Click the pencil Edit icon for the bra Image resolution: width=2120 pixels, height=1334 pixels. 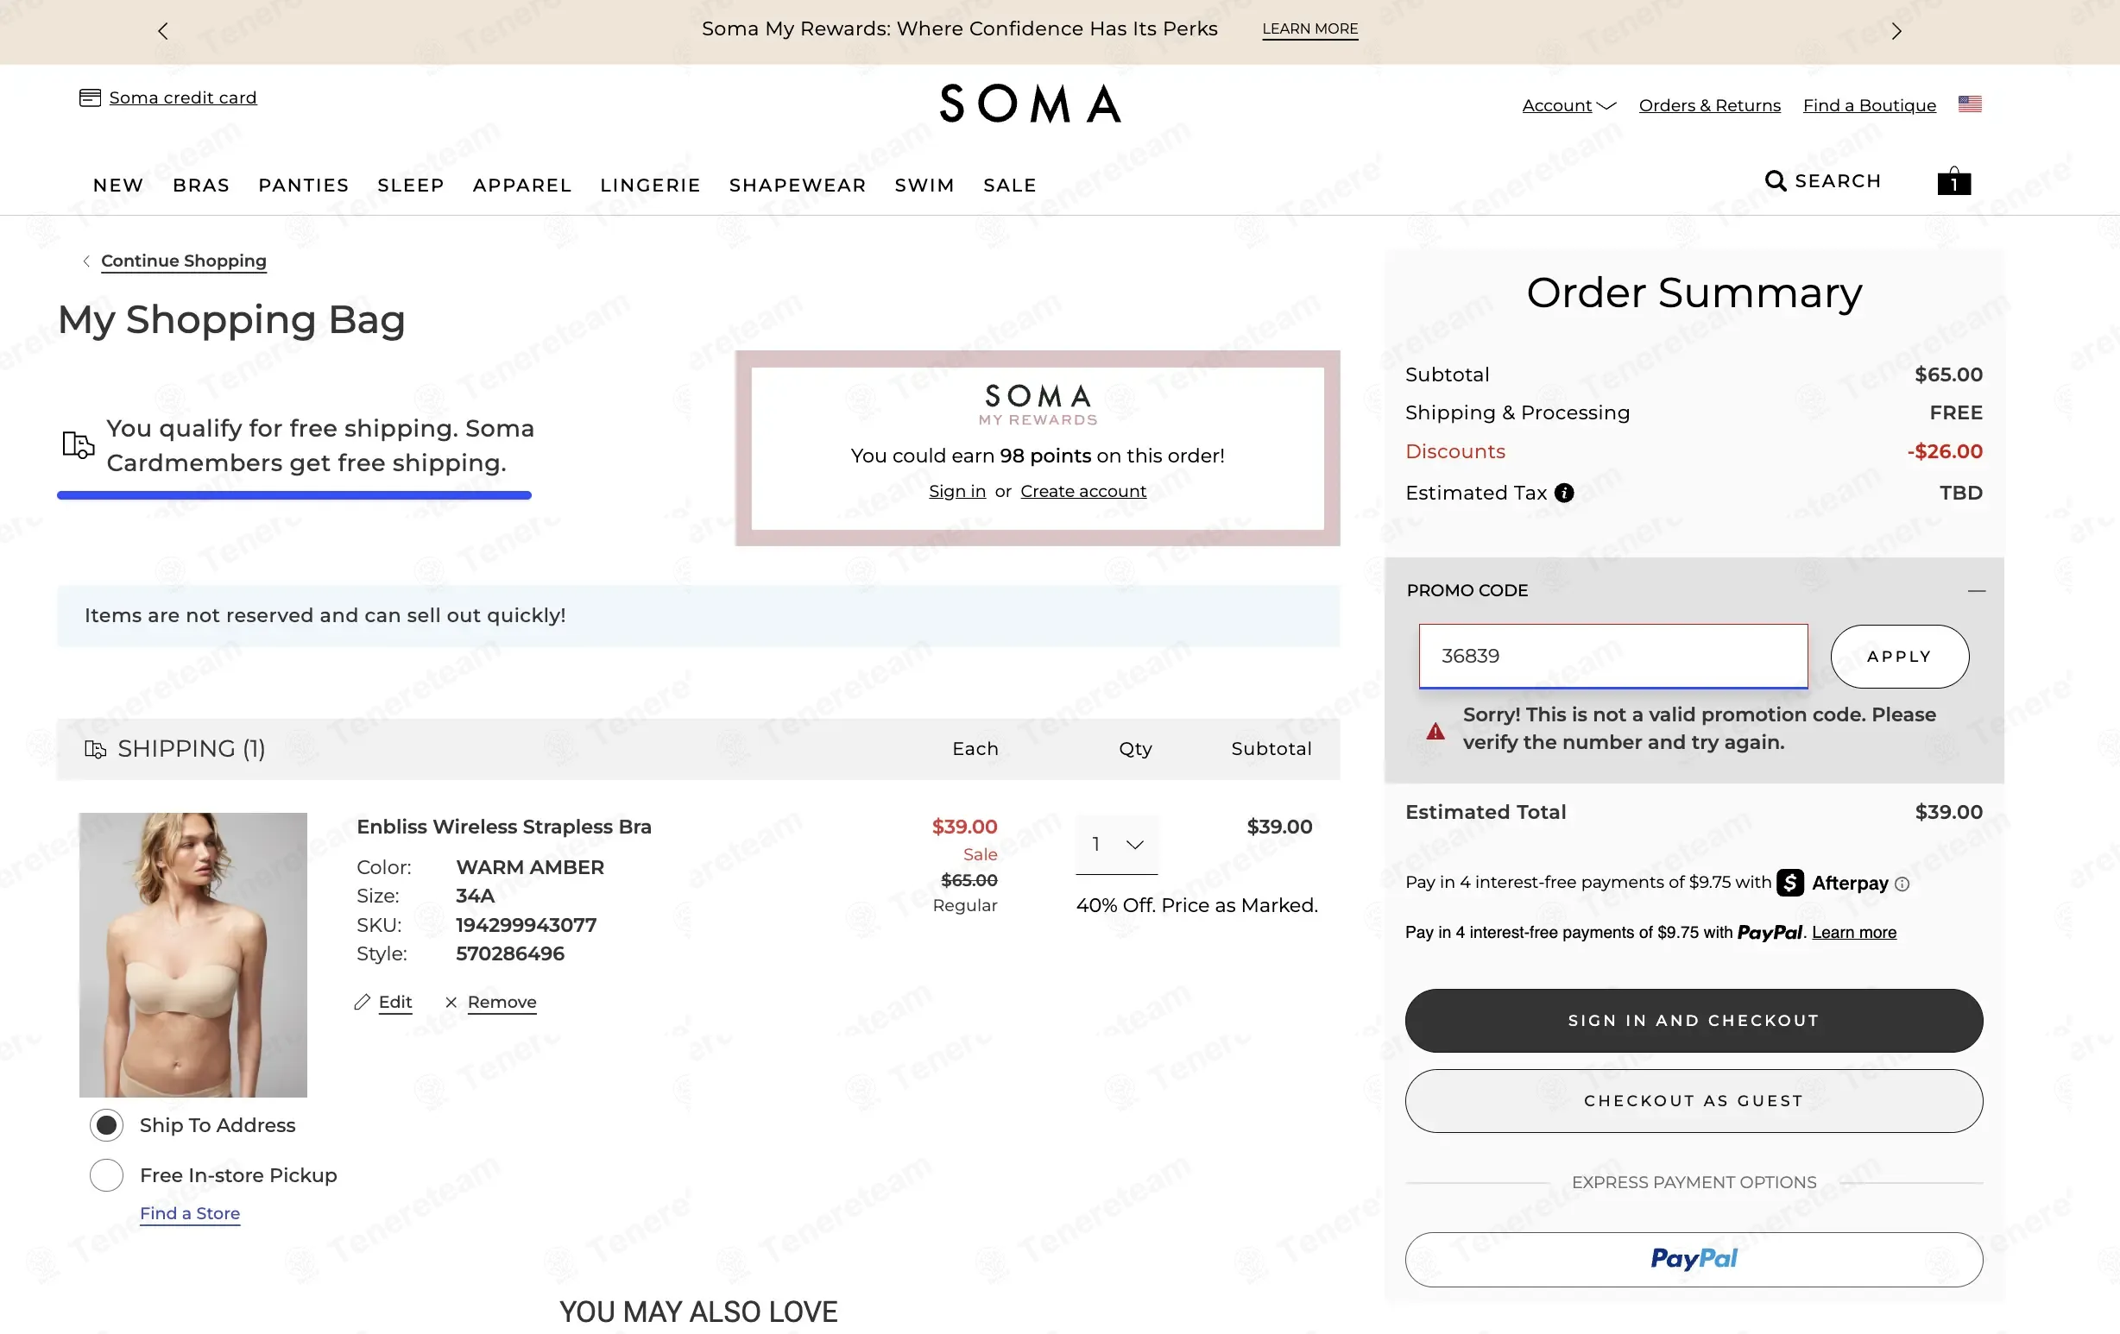click(x=362, y=1003)
